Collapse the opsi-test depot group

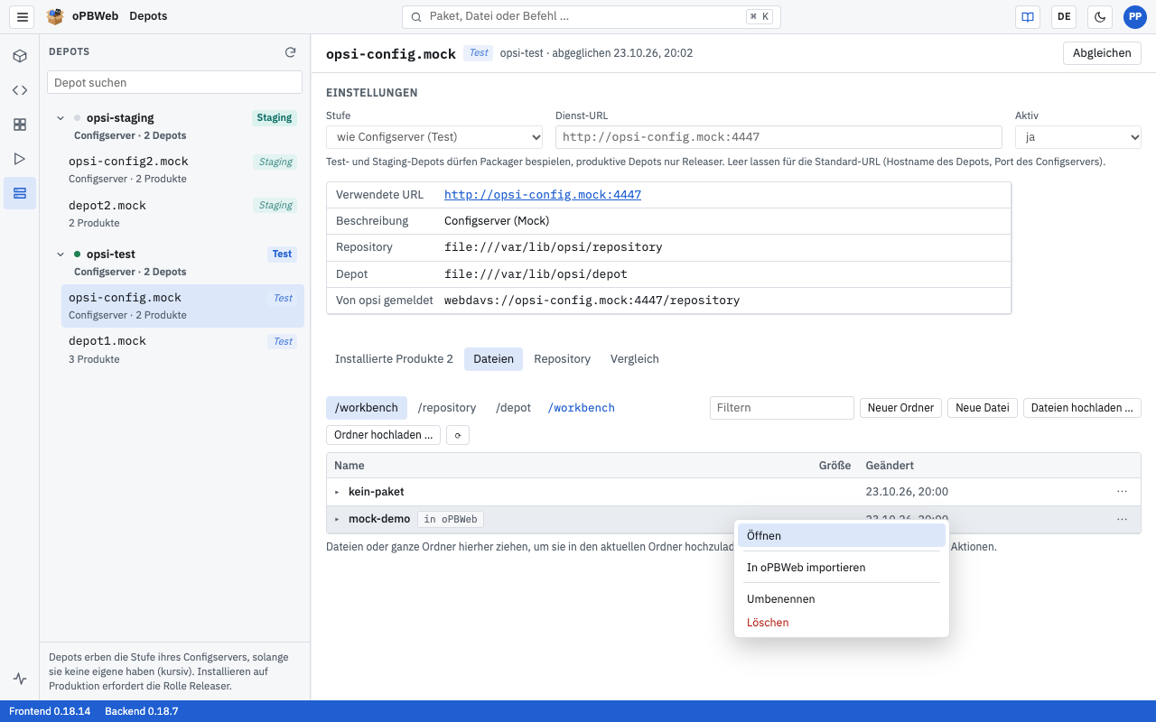61,255
